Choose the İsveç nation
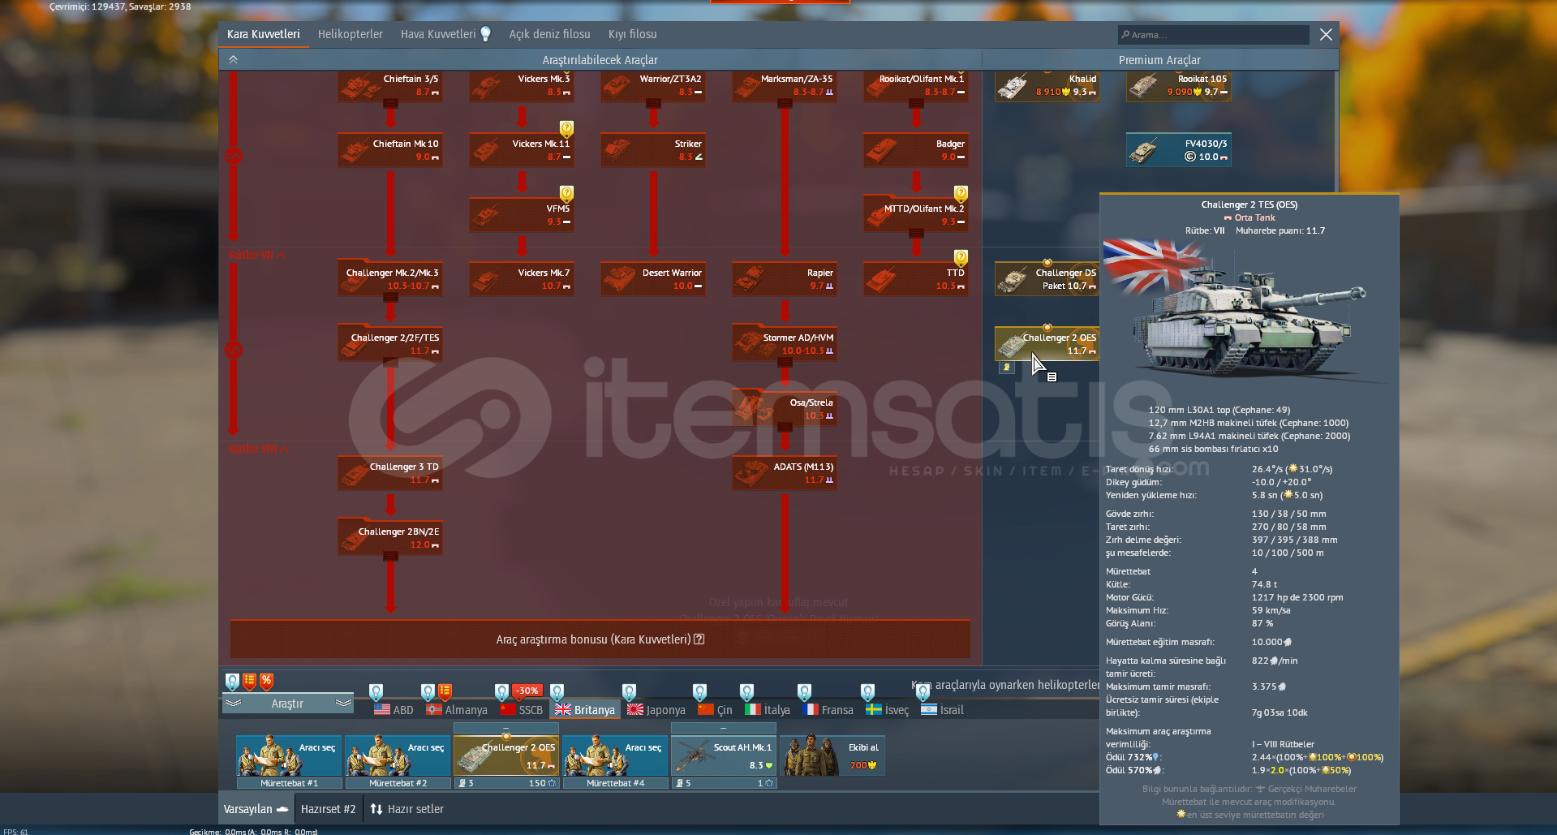Screen dimensions: 1557x835 pos(887,710)
